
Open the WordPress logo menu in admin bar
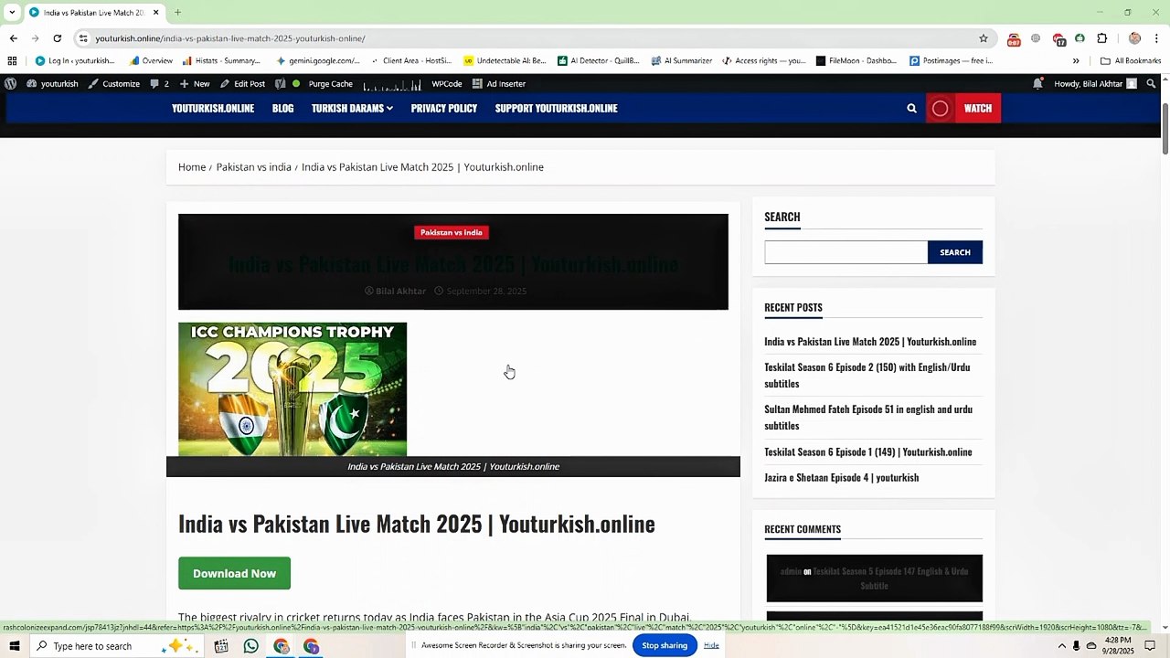(x=10, y=83)
